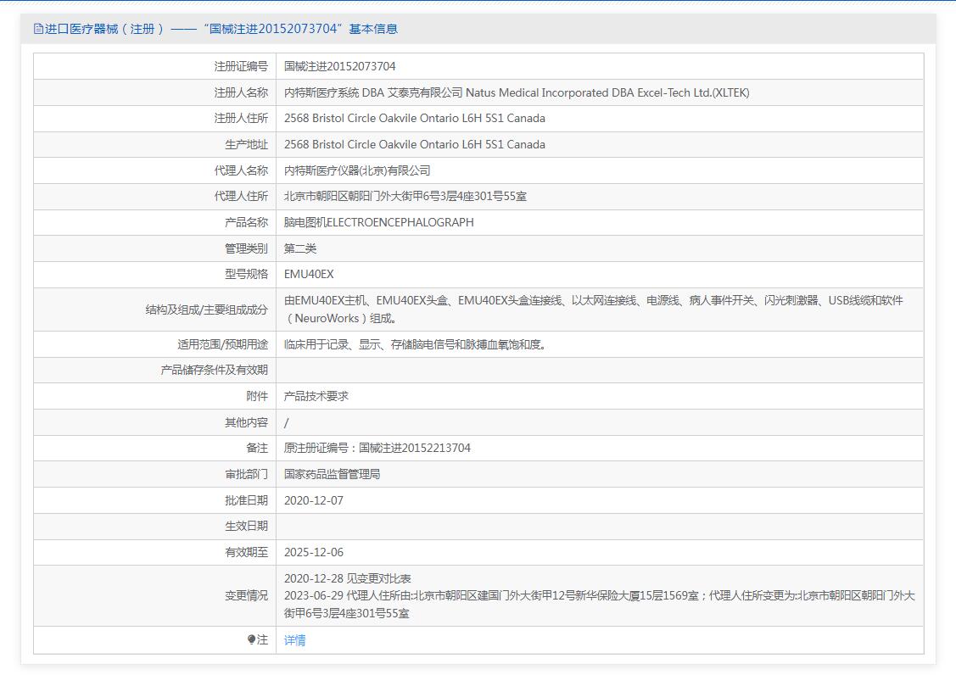Click the 批准日期 label
The width and height of the screenshot is (956, 675).
[246, 500]
